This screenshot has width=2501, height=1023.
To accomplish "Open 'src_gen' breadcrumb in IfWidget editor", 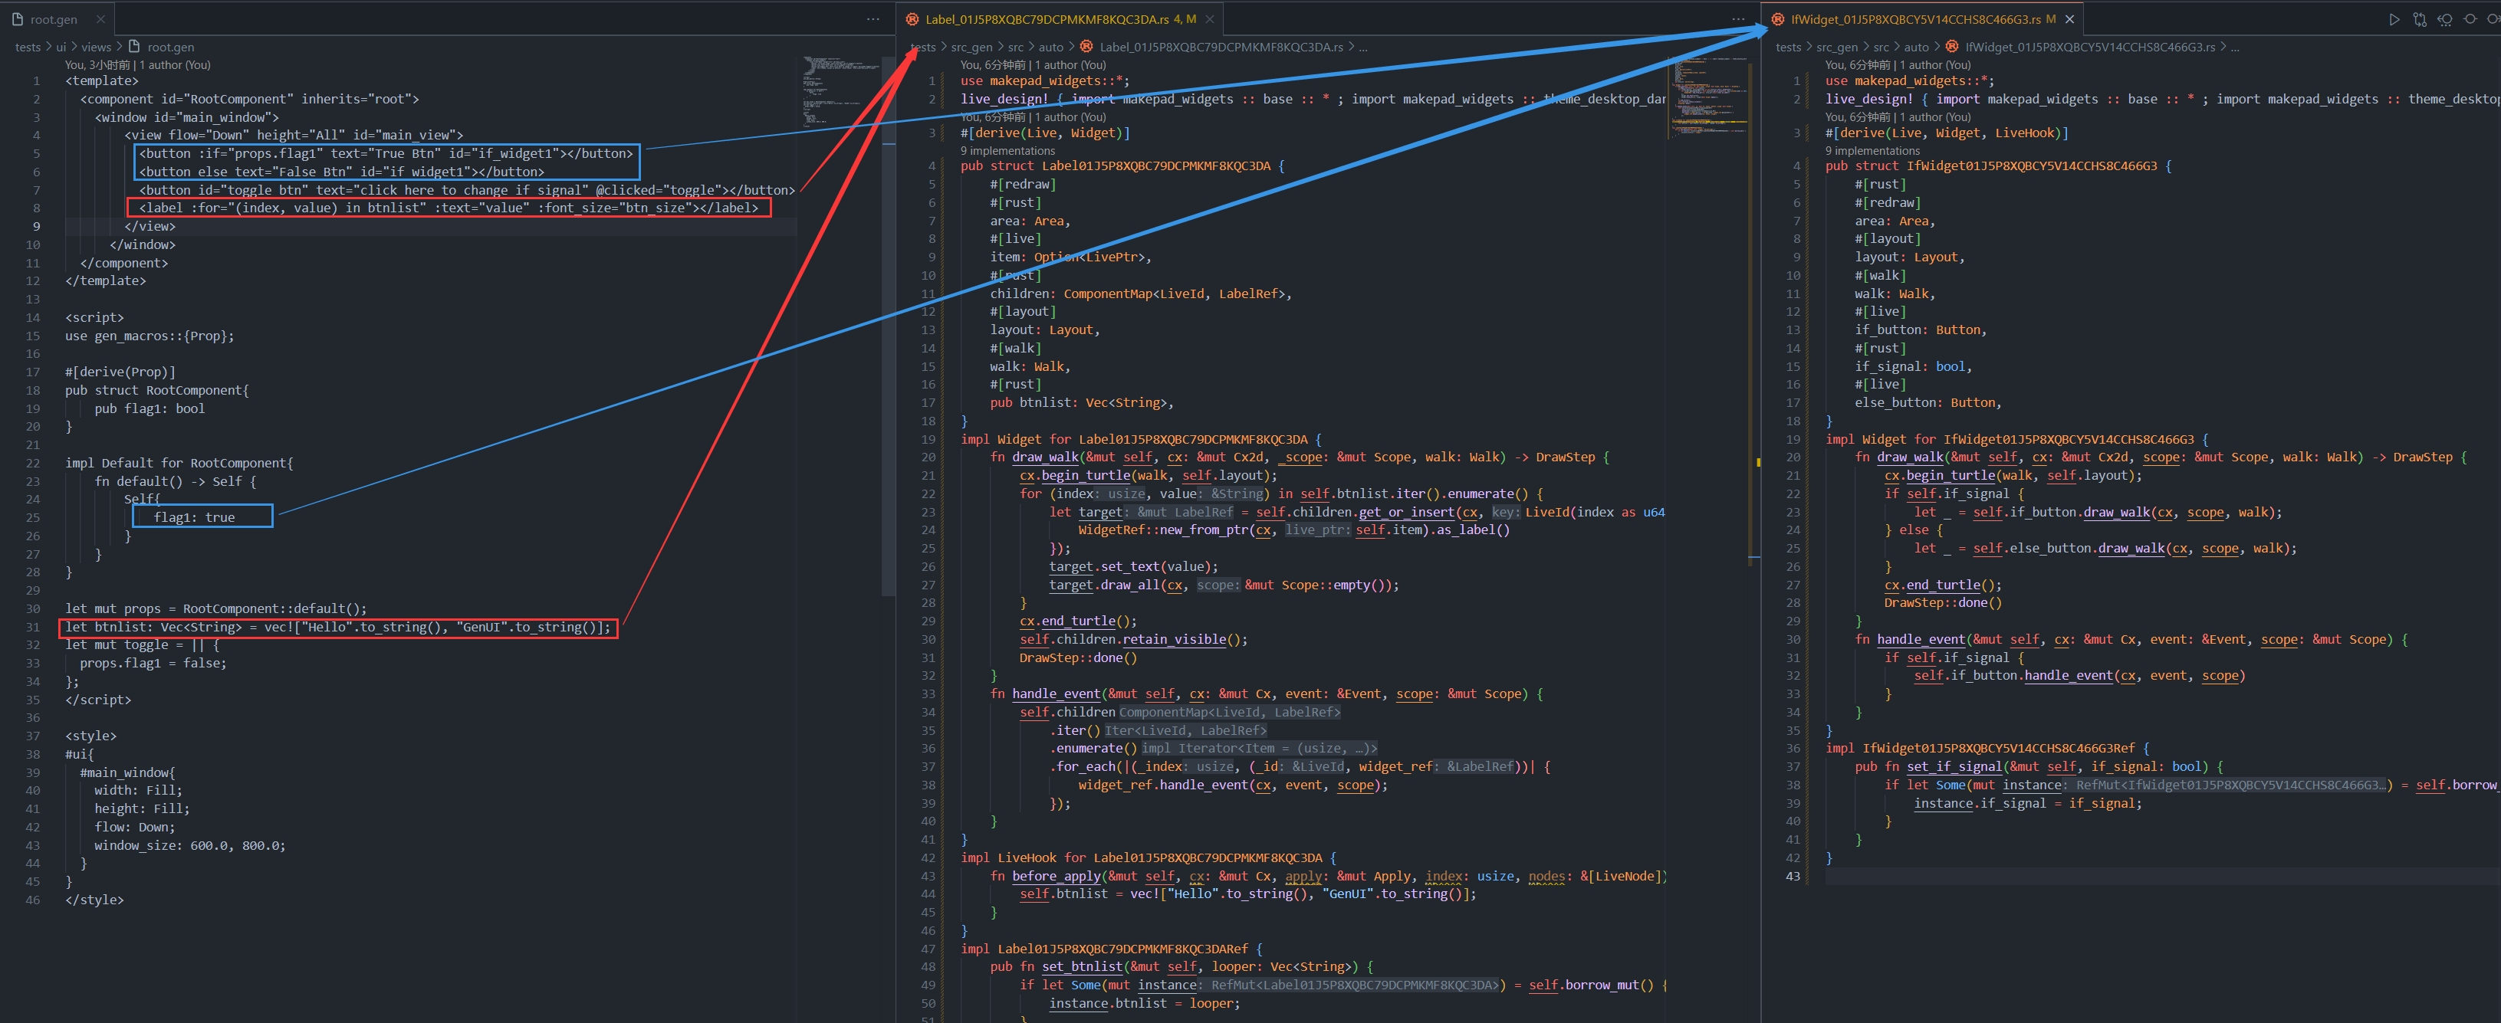I will pos(1837,47).
